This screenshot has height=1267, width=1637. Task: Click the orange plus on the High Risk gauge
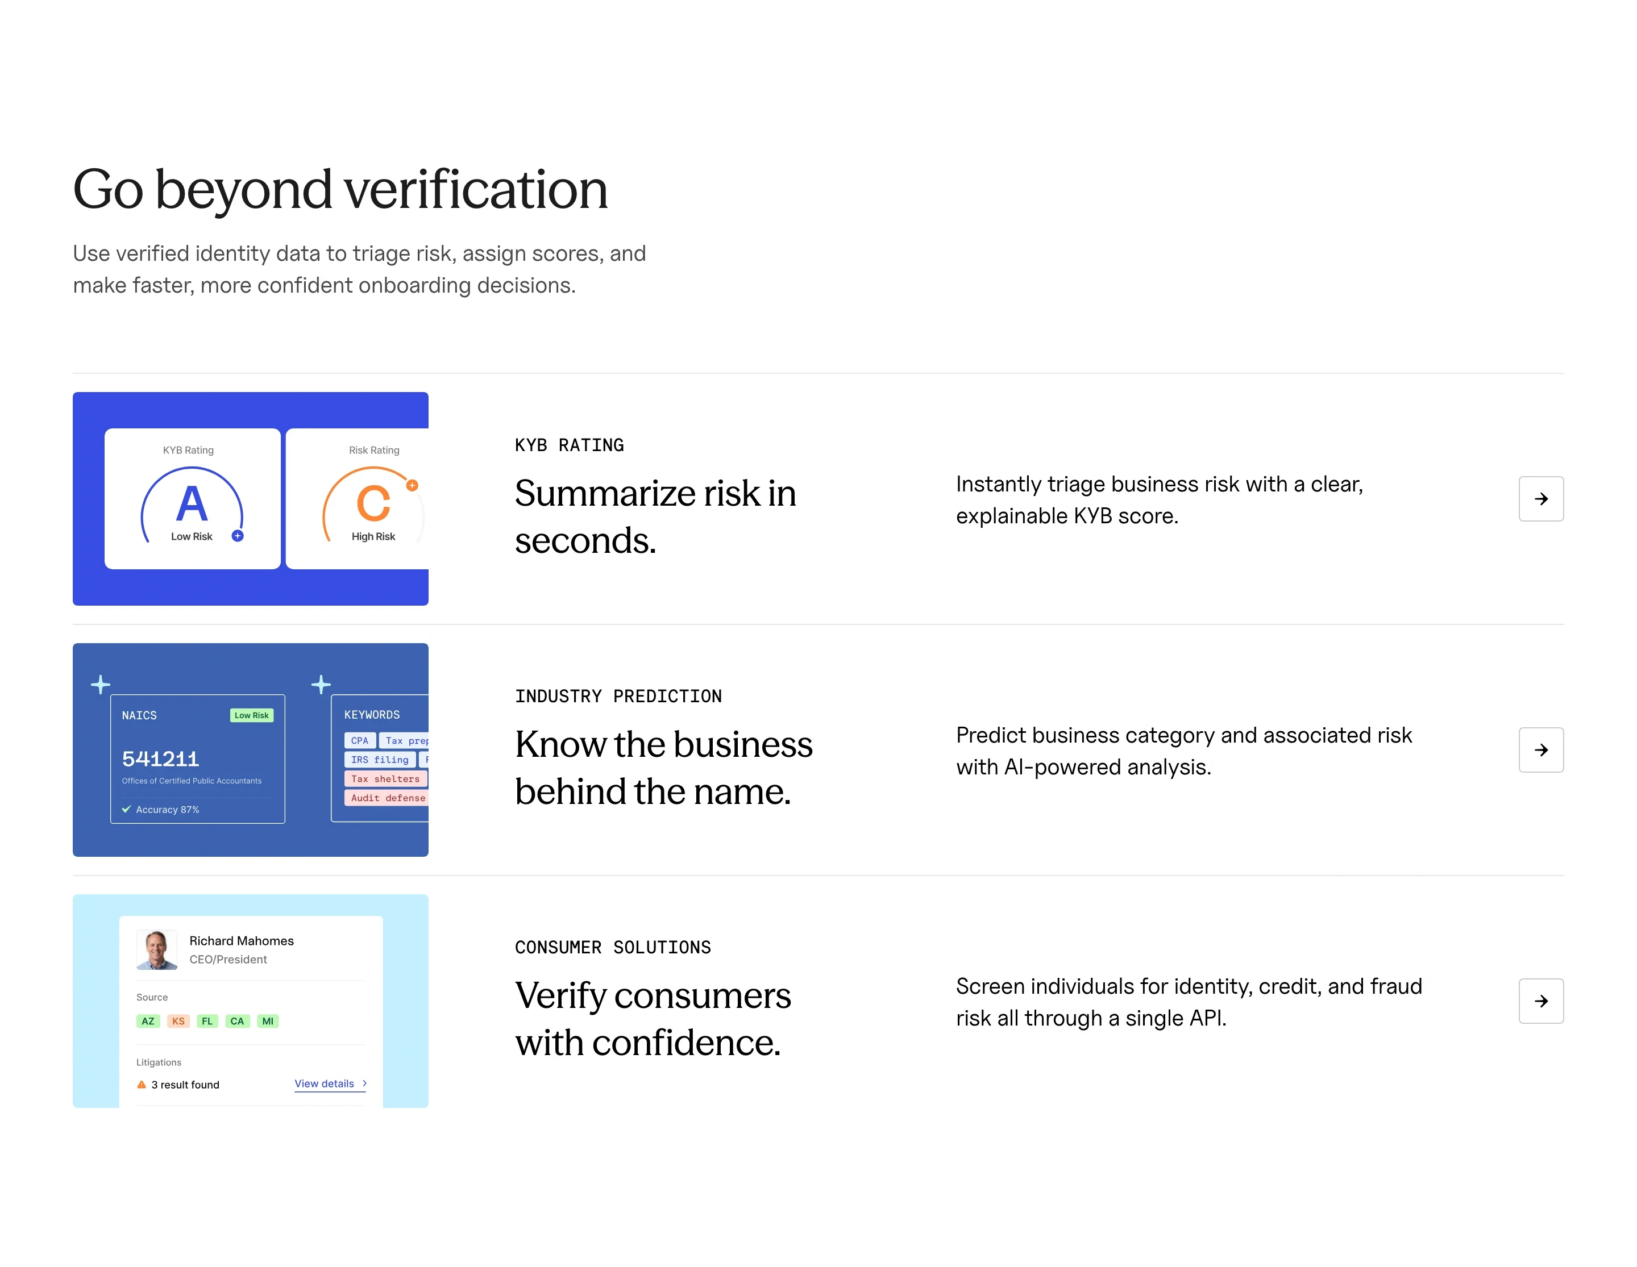(413, 486)
